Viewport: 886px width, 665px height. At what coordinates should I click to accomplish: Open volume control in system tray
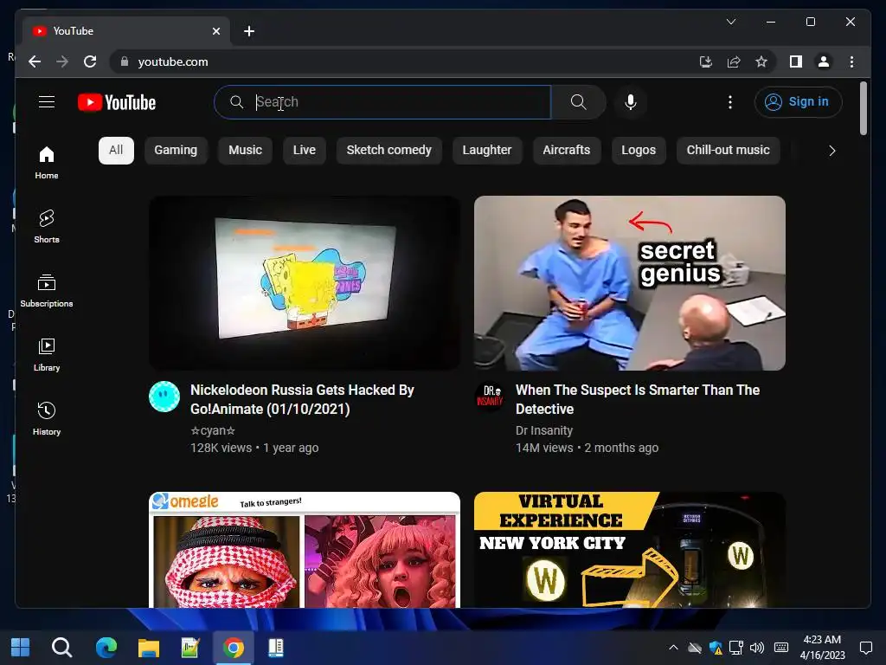(x=756, y=648)
